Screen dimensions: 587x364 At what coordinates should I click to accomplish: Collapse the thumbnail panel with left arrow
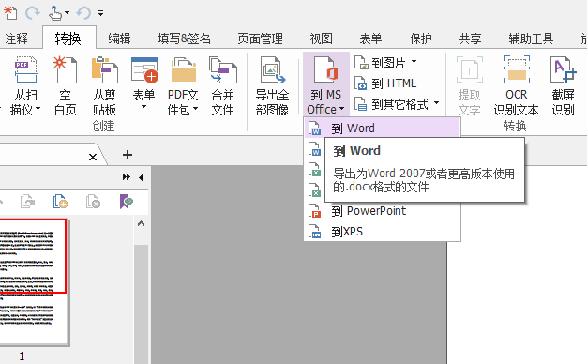point(142,177)
